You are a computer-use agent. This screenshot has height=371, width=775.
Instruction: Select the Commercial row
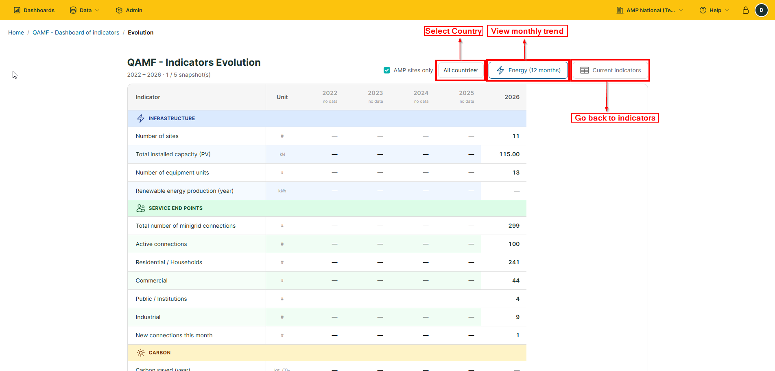(327, 280)
